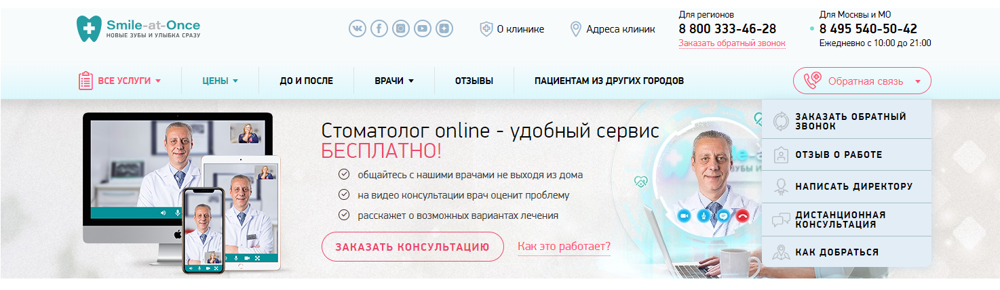Open the Facebook social page icon
This screenshot has height=290, width=1000.
coord(379,28)
